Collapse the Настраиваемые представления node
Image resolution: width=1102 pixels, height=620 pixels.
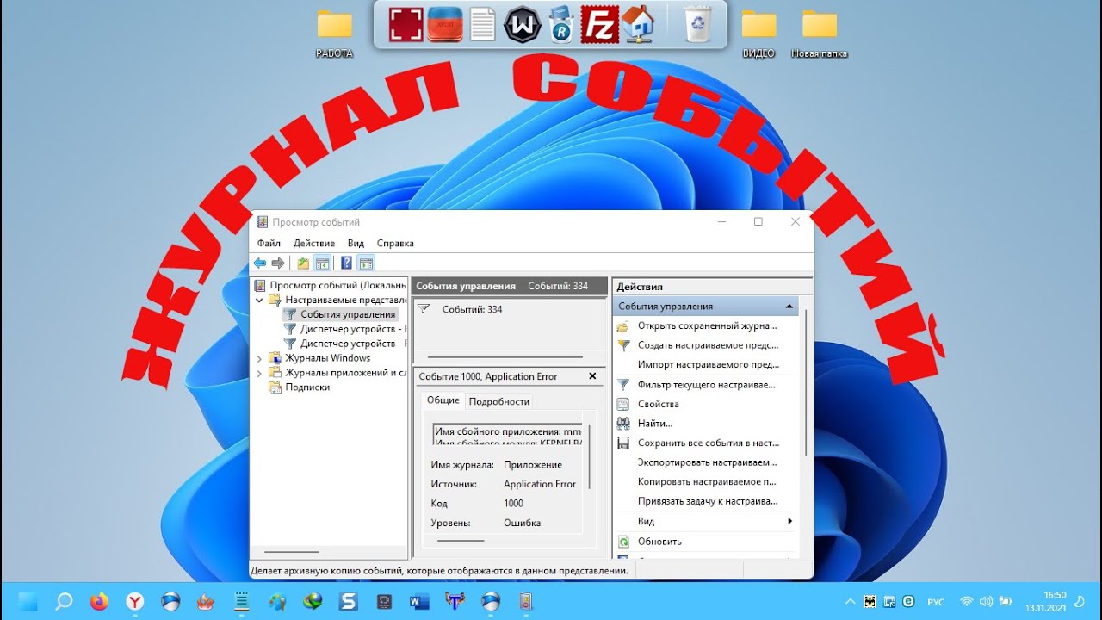pyautogui.click(x=259, y=300)
